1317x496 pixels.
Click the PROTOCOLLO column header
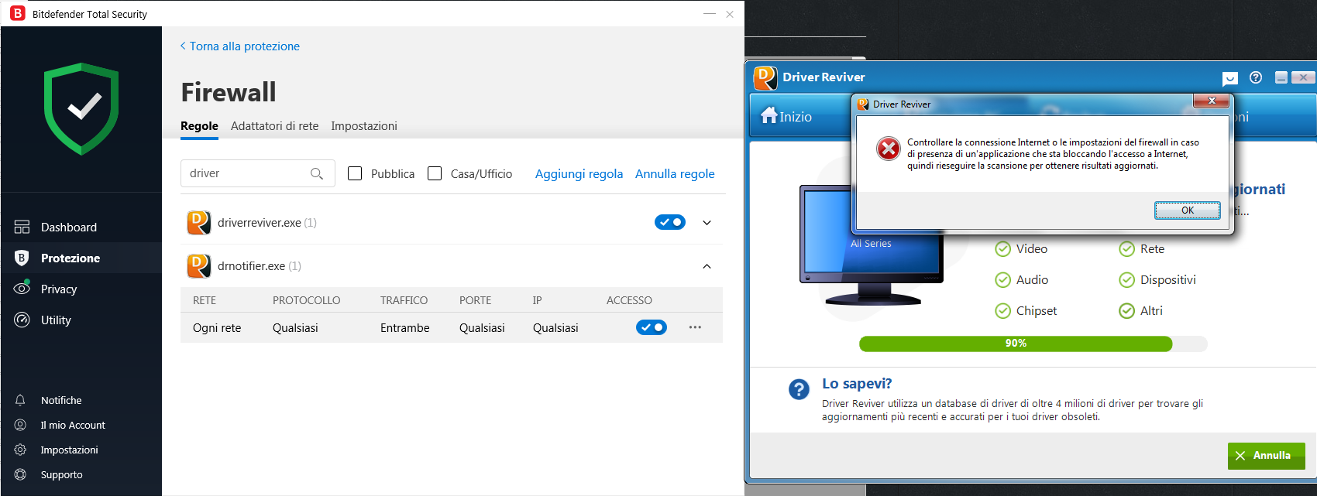306,300
